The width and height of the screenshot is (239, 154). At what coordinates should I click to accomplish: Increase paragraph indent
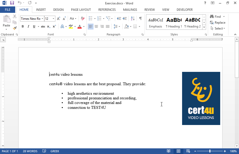tap(125, 18)
